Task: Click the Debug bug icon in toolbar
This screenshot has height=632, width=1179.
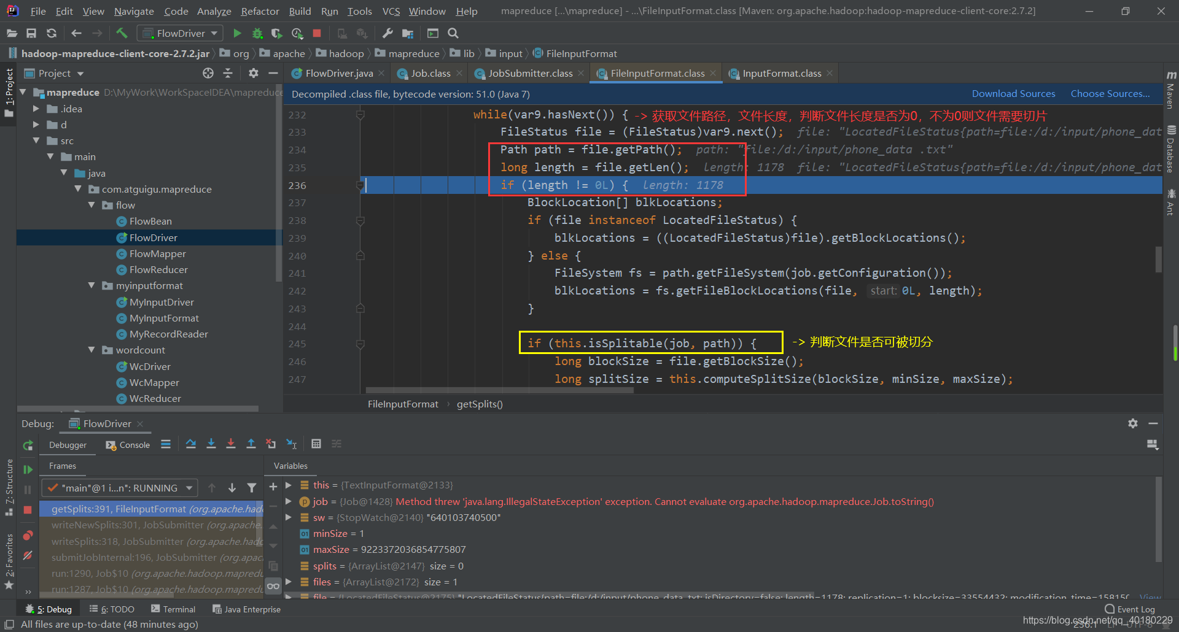Action: [x=257, y=33]
